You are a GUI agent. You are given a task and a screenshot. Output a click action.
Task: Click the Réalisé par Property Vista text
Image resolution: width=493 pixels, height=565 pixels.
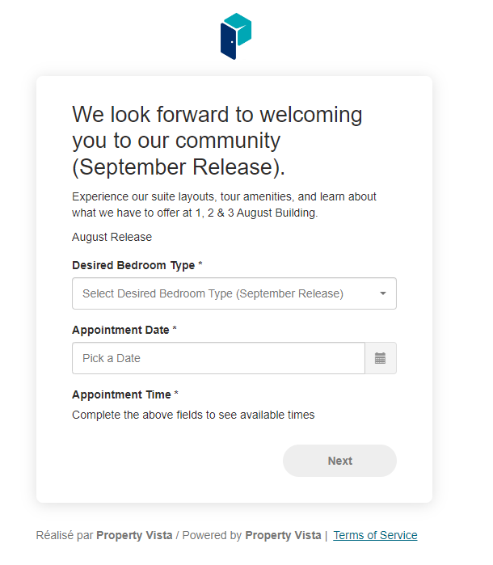[104, 535]
